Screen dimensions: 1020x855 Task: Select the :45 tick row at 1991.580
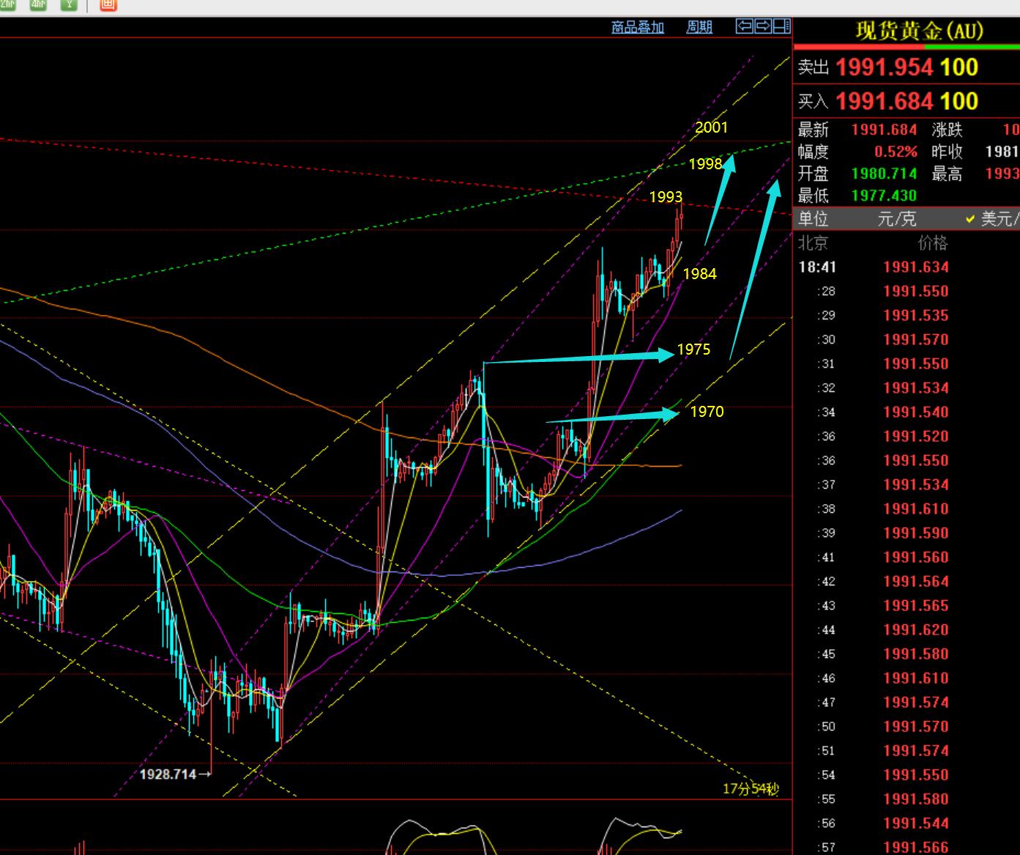pyautogui.click(x=907, y=654)
